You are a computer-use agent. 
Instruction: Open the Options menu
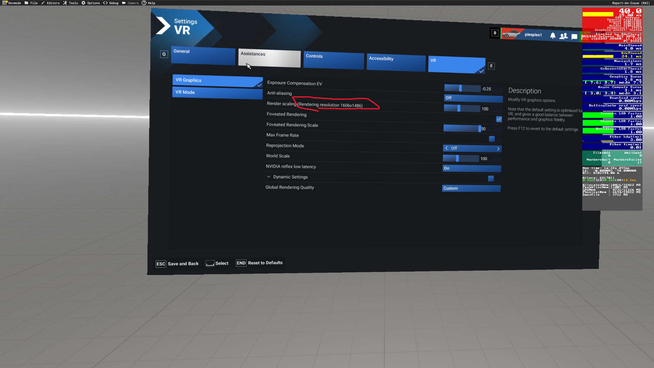click(x=91, y=3)
